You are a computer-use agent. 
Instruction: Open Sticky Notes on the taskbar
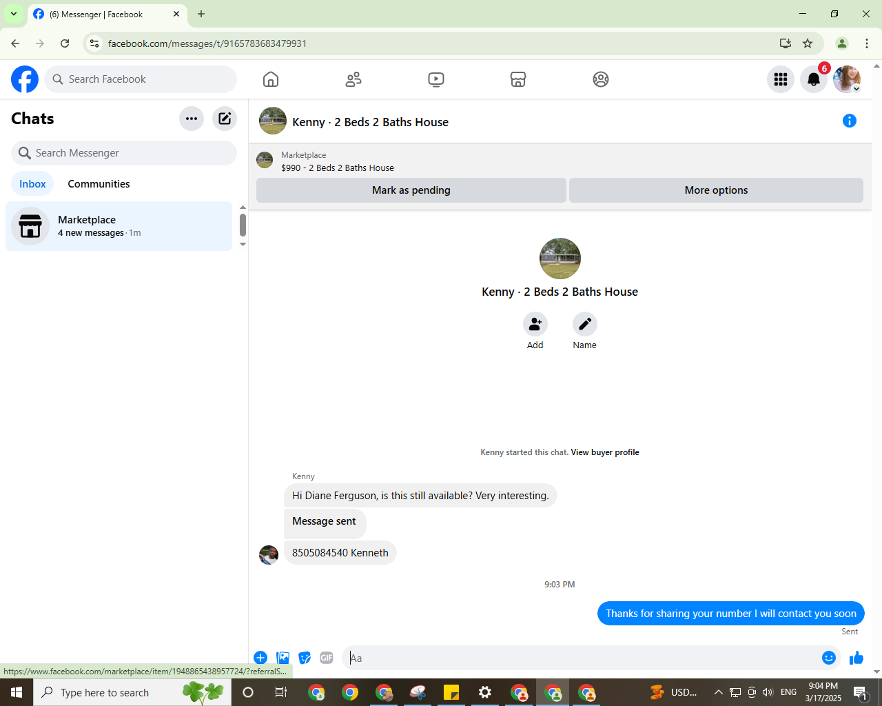point(451,692)
